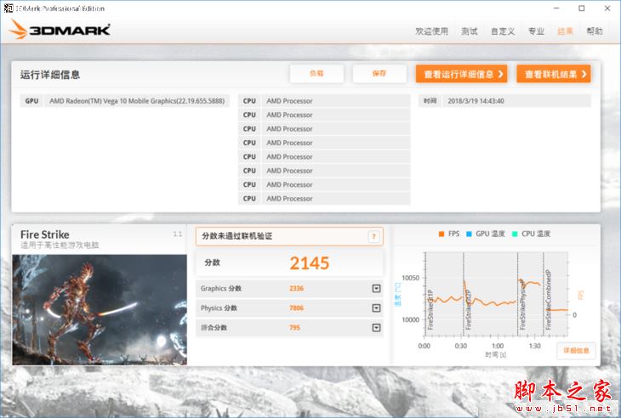
Task: Click the timestamp 2018/3/19 14:43:40
Action: coord(476,101)
